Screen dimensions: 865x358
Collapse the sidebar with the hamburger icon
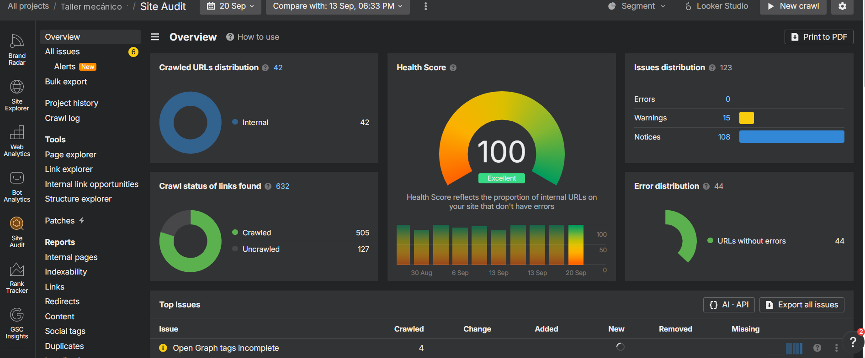155,37
